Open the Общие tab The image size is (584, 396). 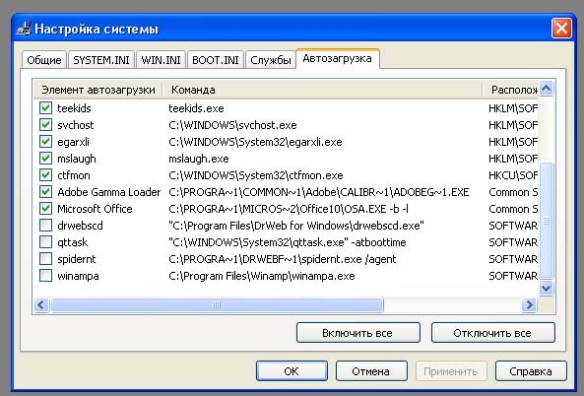44,60
